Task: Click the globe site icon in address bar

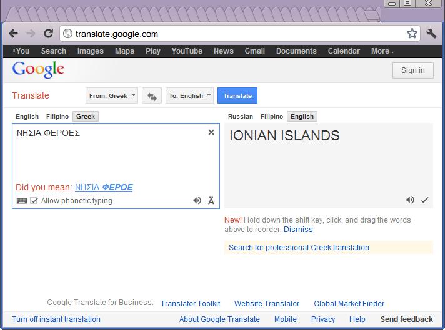Action: pos(68,34)
